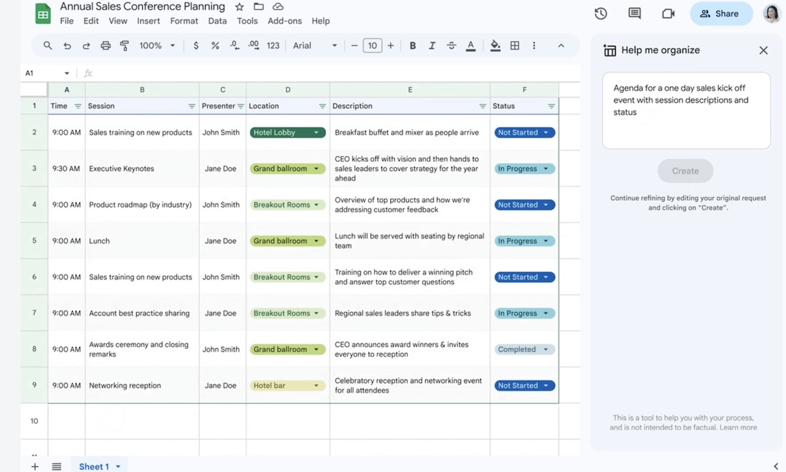Open the Arial font dropdown
Viewport: 786px width, 472px height.
314,46
